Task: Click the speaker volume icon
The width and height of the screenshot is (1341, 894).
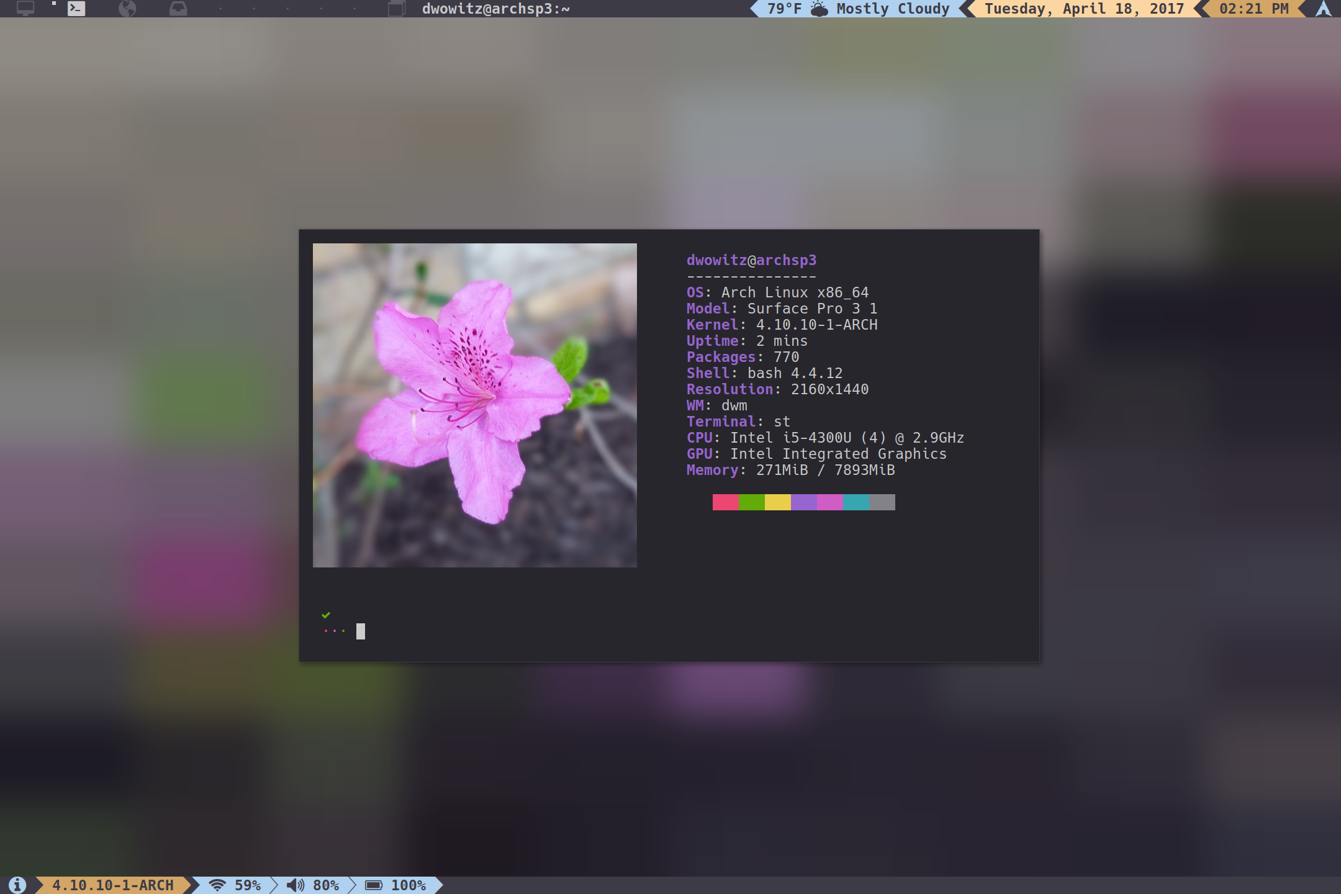Action: (296, 885)
